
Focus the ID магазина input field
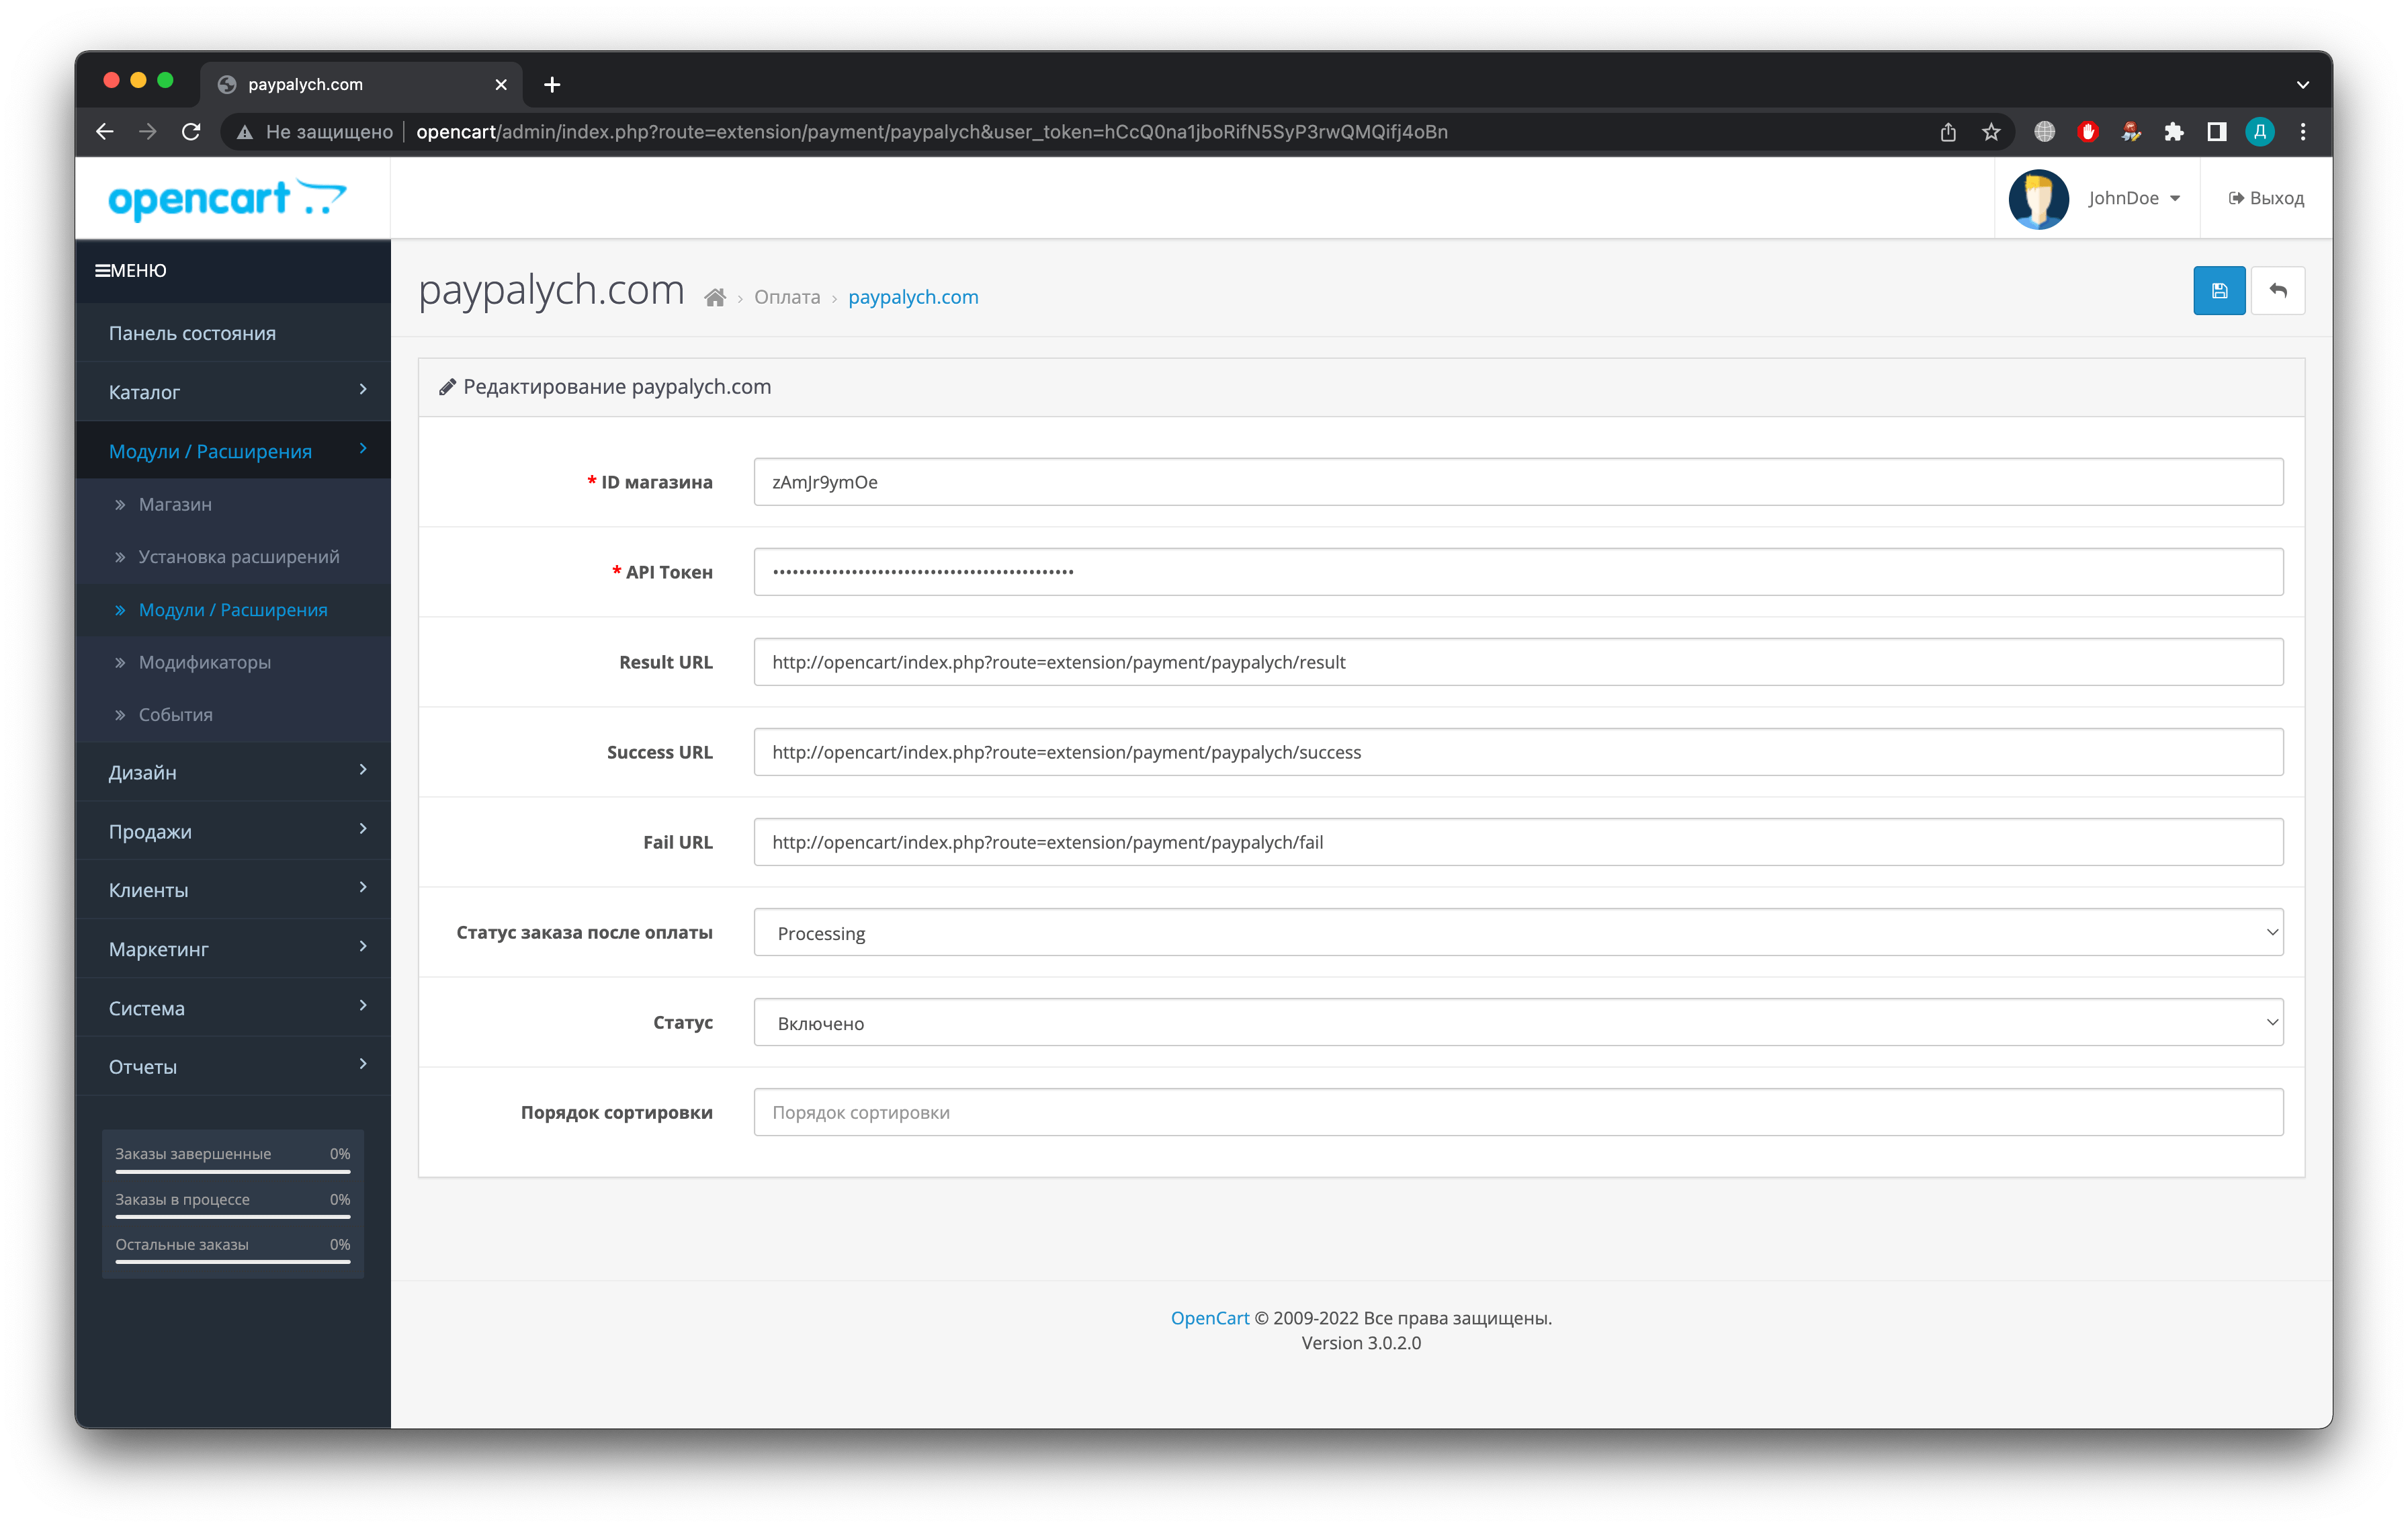coord(1518,482)
